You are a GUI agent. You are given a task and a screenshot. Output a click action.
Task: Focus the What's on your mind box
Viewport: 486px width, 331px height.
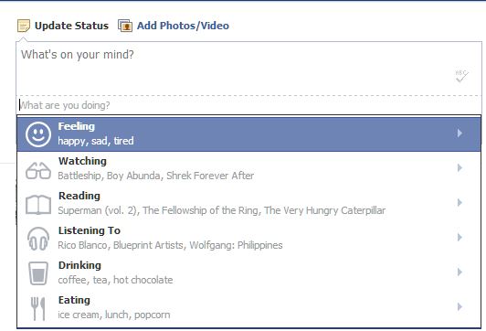(248, 69)
